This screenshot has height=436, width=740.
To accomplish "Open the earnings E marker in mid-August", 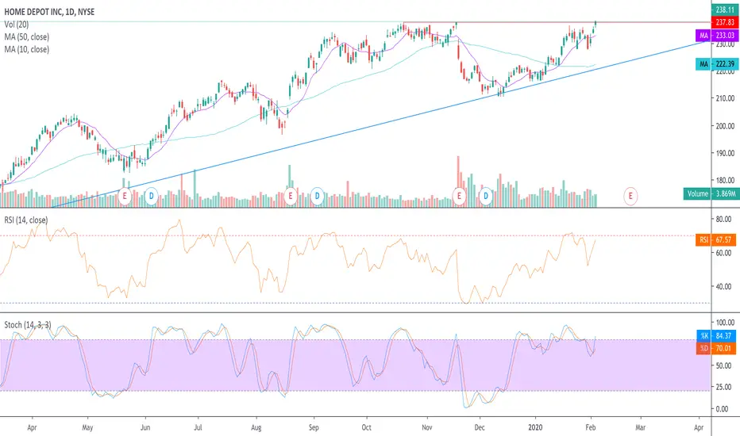I will click(291, 196).
